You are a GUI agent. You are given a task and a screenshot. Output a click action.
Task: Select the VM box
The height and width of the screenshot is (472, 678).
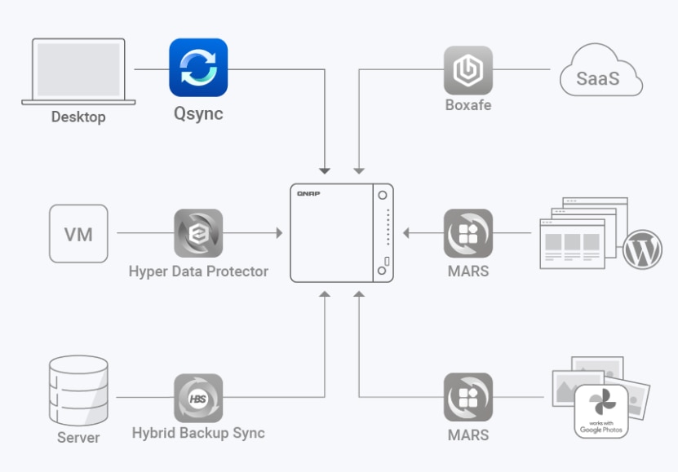click(x=78, y=234)
